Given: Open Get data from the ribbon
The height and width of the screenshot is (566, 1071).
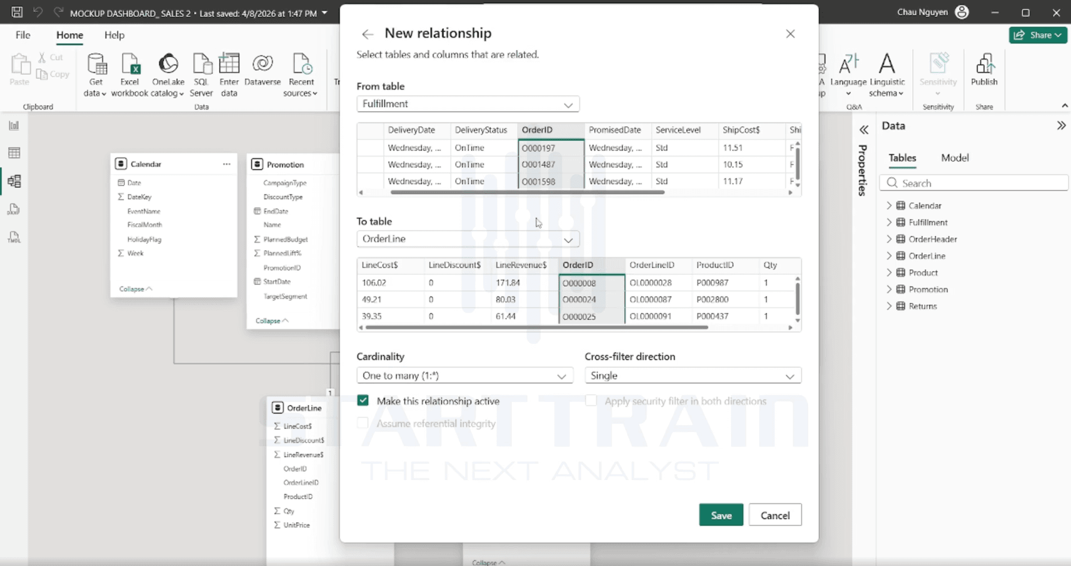Looking at the screenshot, I should click(x=95, y=75).
